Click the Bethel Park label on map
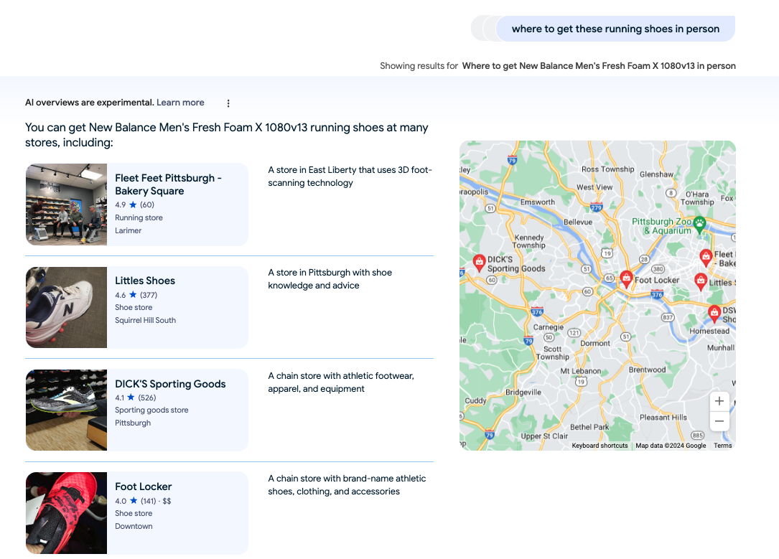779x559 pixels. (x=589, y=427)
